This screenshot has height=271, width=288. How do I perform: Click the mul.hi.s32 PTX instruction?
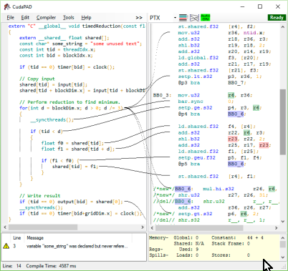[219, 189]
